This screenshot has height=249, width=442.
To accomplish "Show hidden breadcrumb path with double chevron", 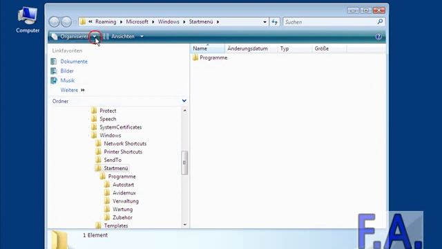I will [90, 21].
